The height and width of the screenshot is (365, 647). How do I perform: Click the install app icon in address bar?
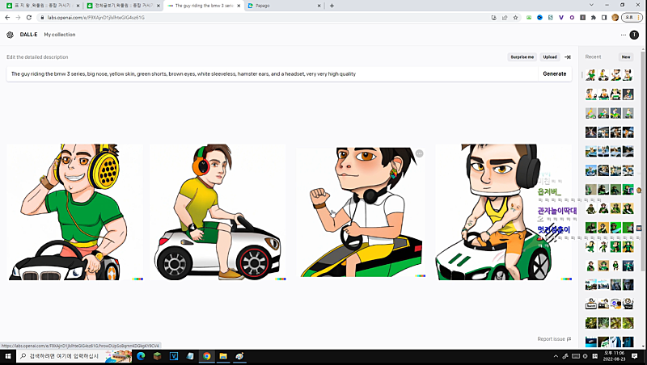pyautogui.click(x=494, y=18)
